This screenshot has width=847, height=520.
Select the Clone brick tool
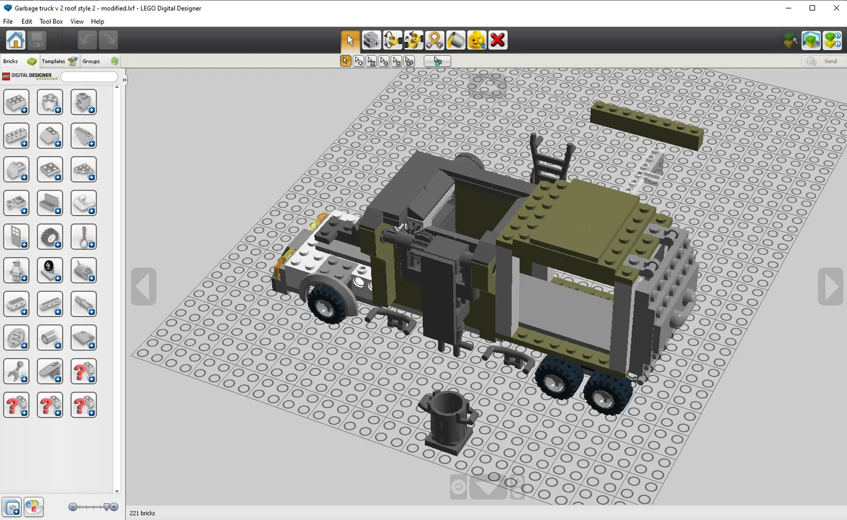[371, 40]
